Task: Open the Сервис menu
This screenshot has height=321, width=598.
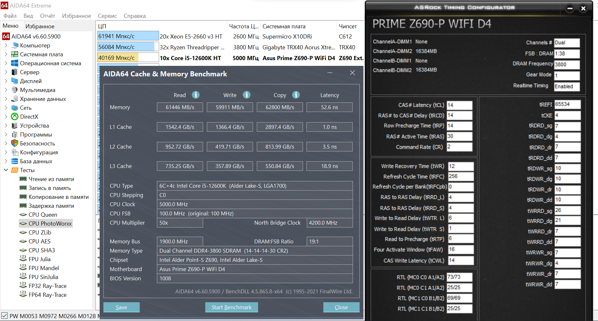Action: tap(107, 16)
